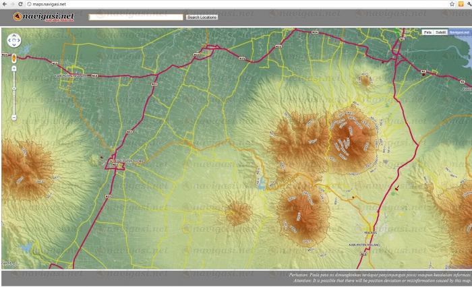Click the Street View pegman icon
Image resolution: width=472 pixels, height=287 pixels.
click(x=14, y=59)
